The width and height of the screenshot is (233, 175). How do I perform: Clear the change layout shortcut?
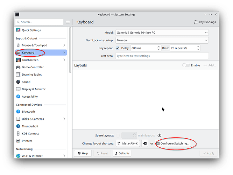point(145,143)
